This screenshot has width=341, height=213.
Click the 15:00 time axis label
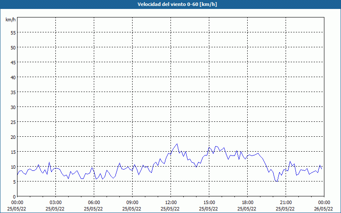pyautogui.click(x=209, y=202)
